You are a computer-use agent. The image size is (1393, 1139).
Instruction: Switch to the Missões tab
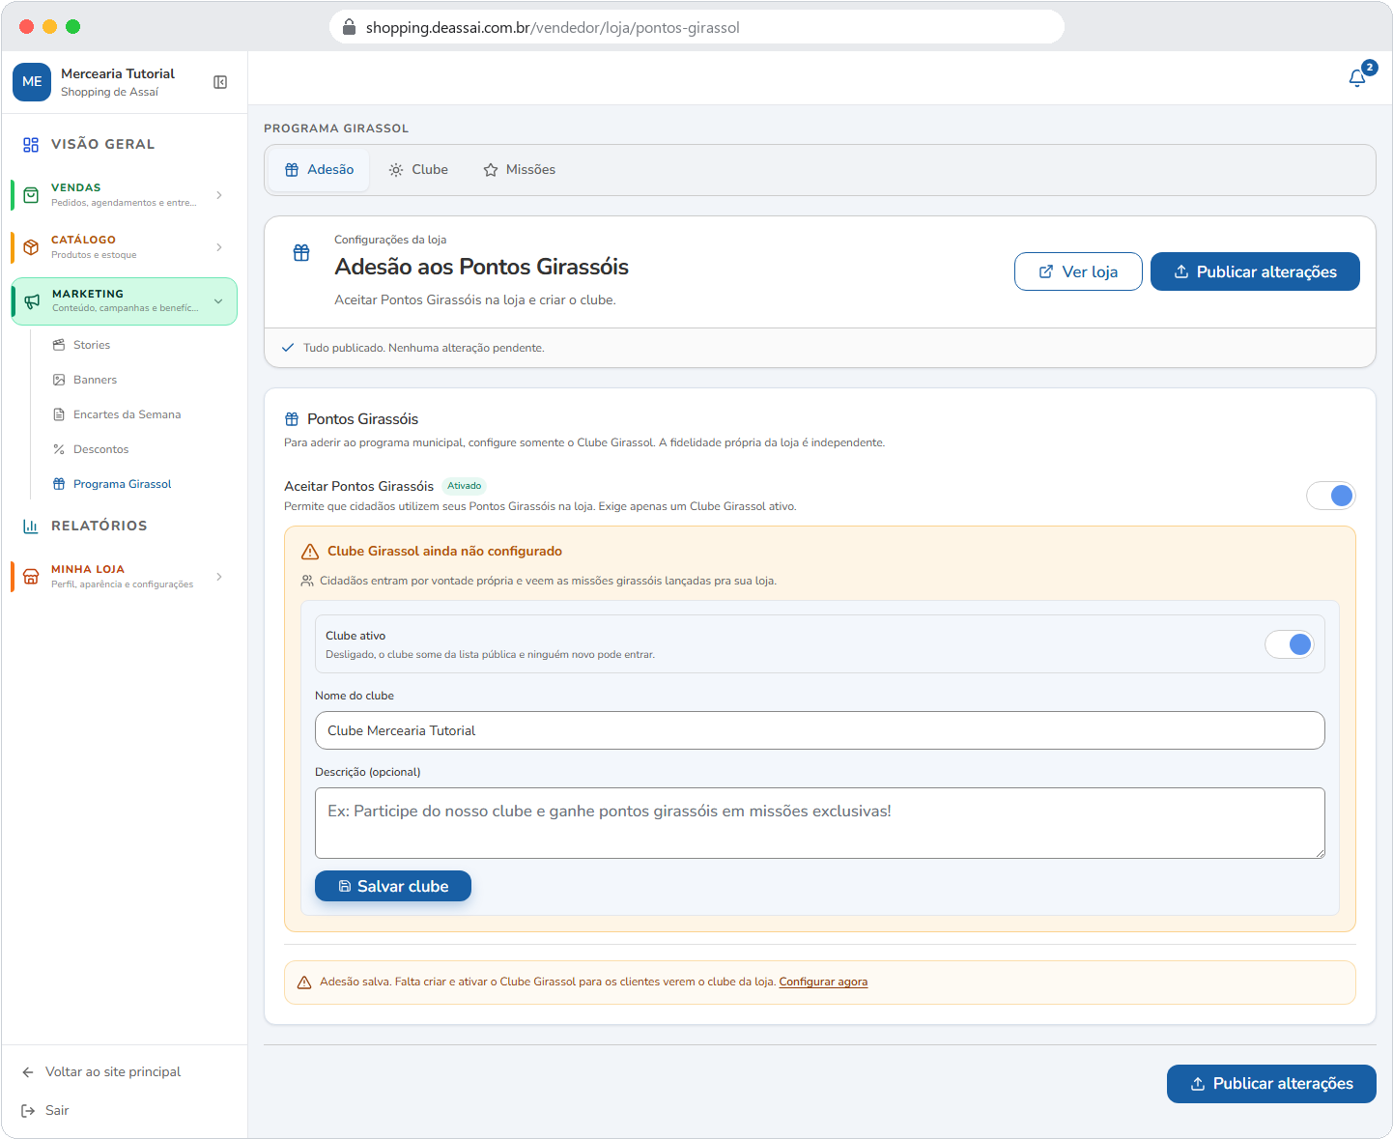(519, 170)
